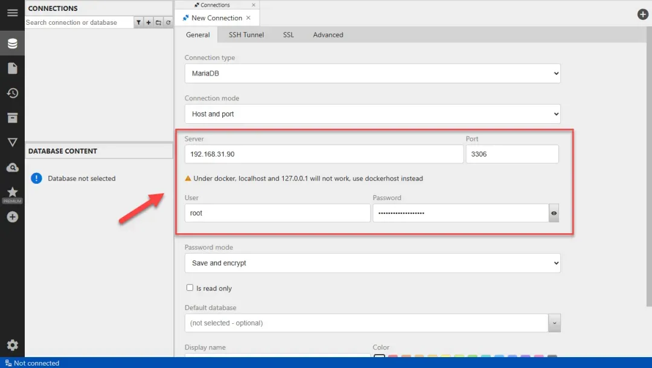Click the new connection folder icon
This screenshot has width=652, height=368.
point(158,22)
